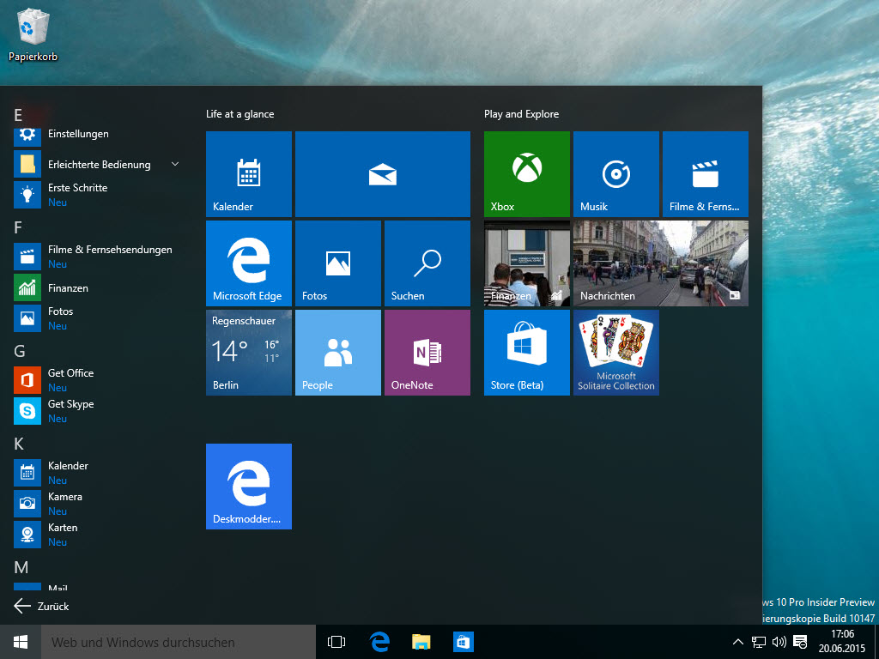The image size is (879, 659).
Task: Open the Store (Beta) tile
Action: pos(526,353)
